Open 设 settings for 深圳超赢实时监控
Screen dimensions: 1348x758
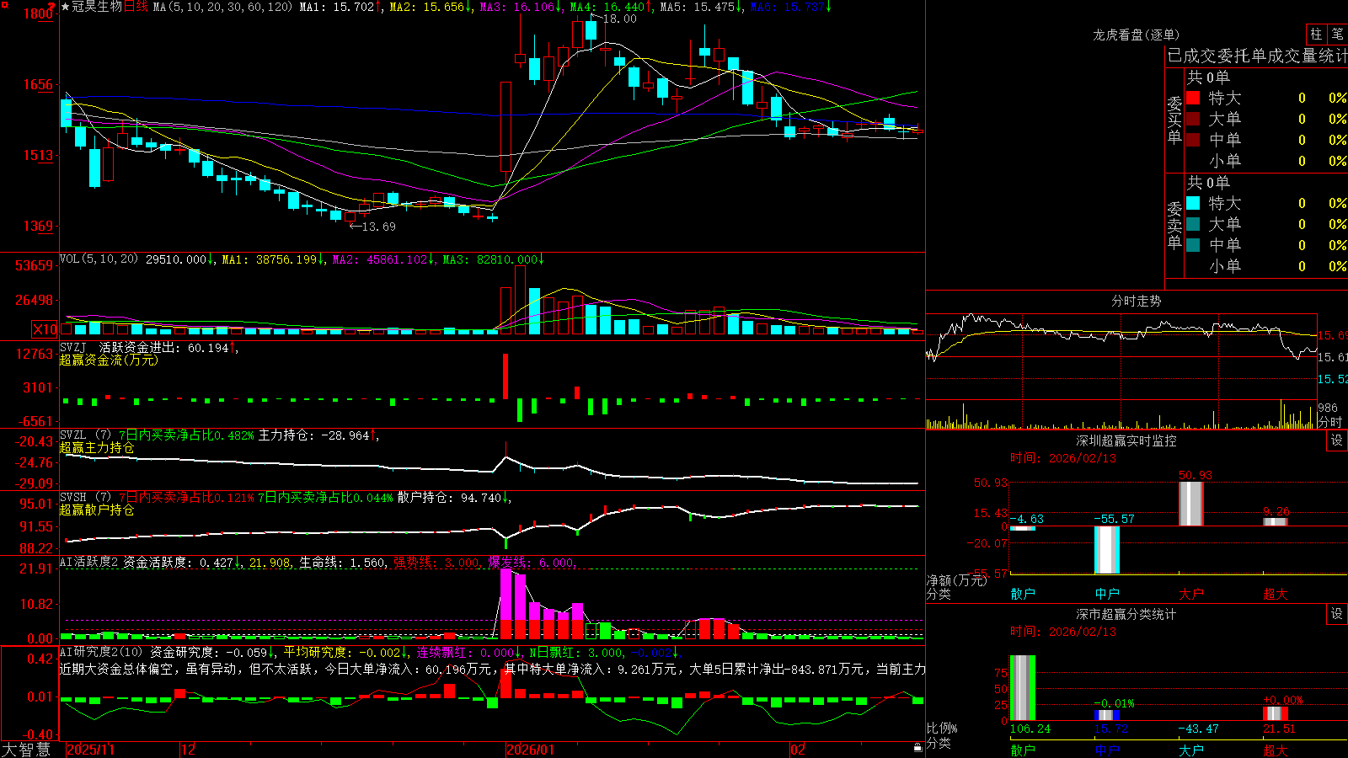point(1337,440)
